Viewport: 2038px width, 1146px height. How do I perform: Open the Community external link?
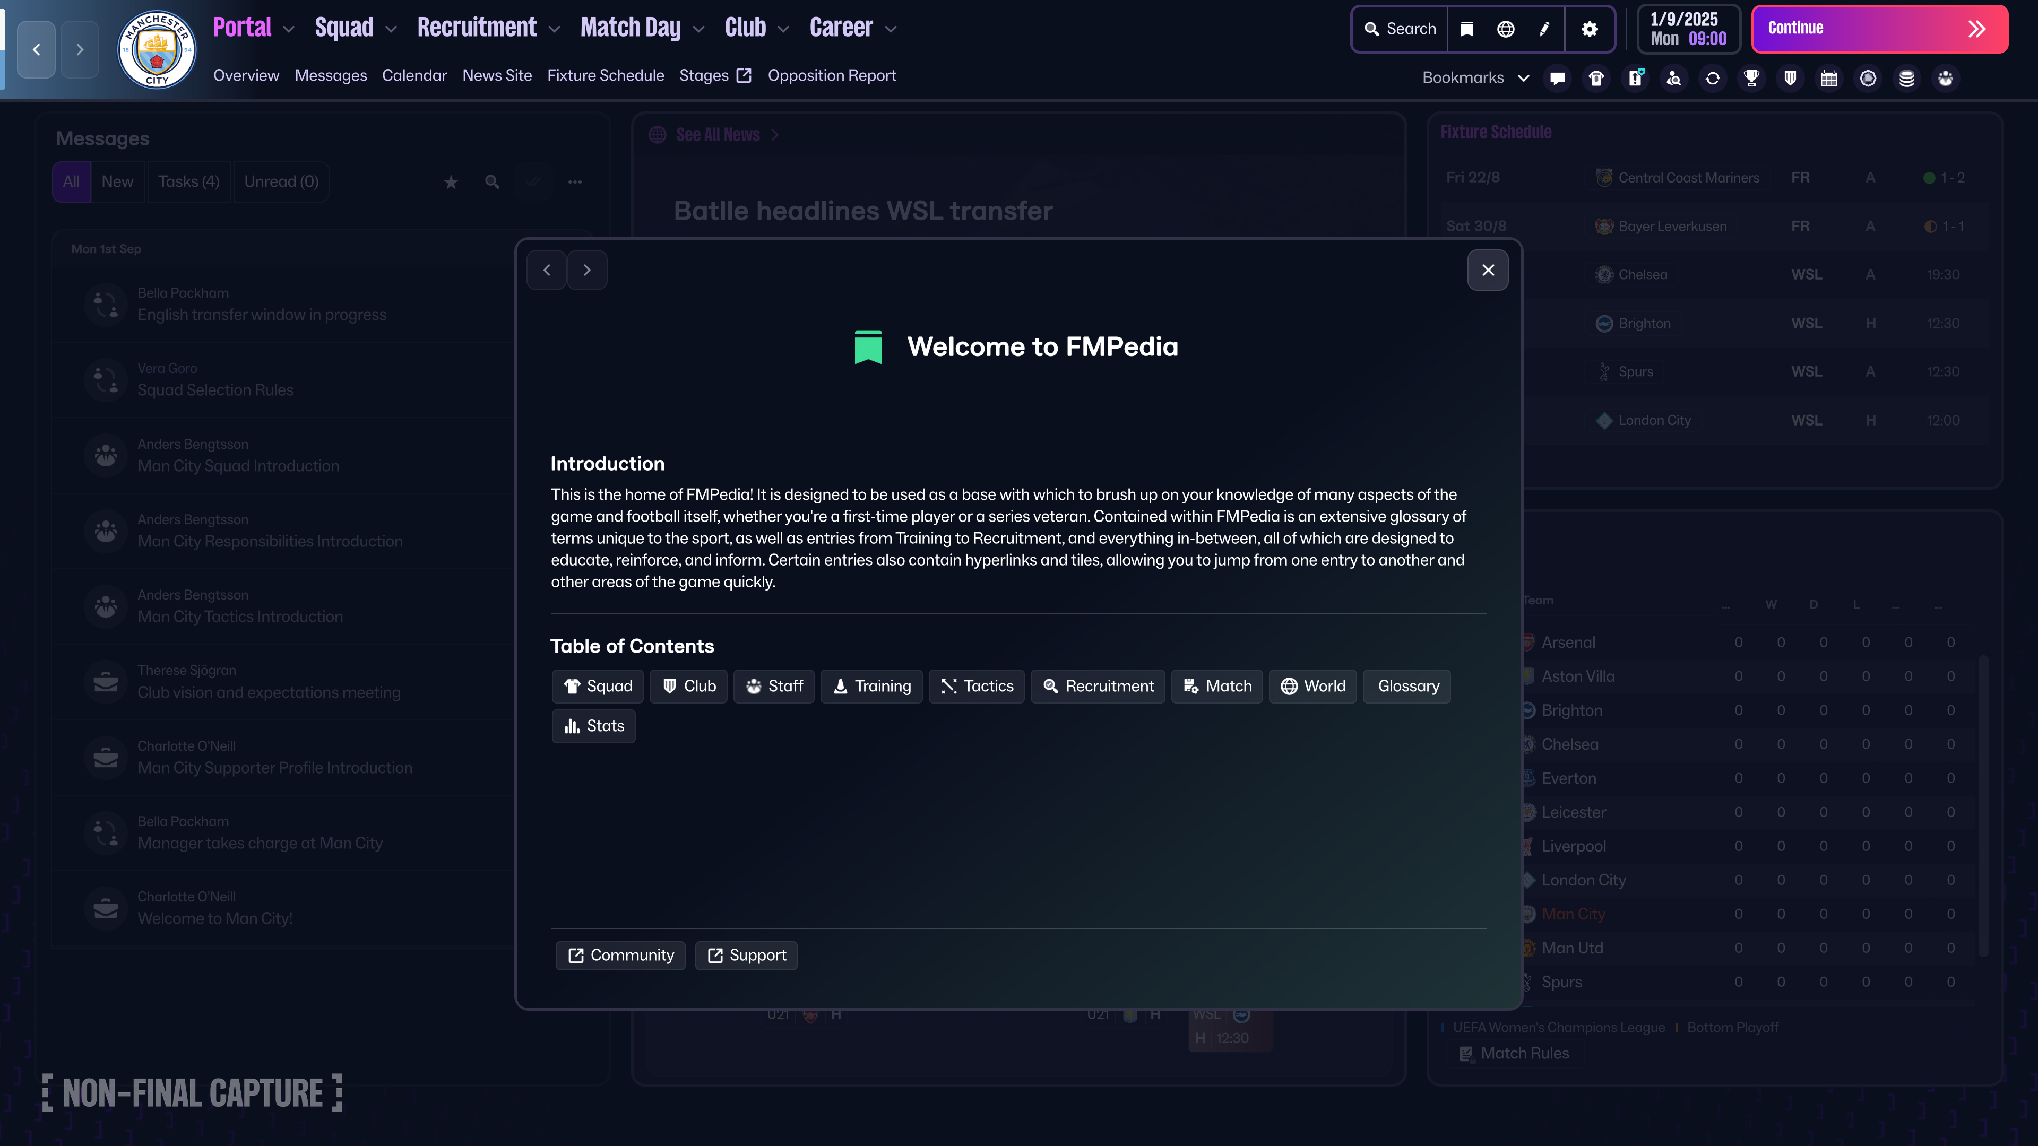[x=620, y=956]
